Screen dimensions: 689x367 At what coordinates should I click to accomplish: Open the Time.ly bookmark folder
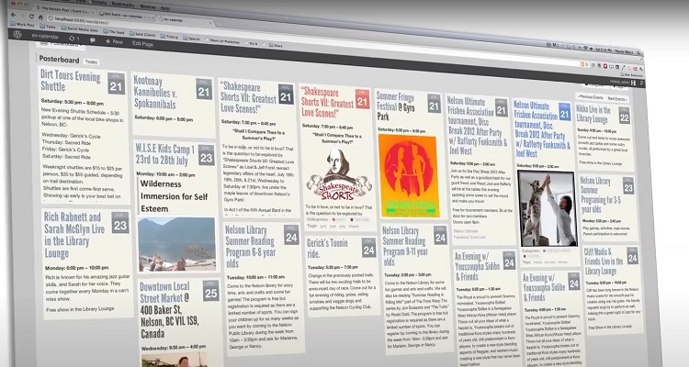coord(169,37)
